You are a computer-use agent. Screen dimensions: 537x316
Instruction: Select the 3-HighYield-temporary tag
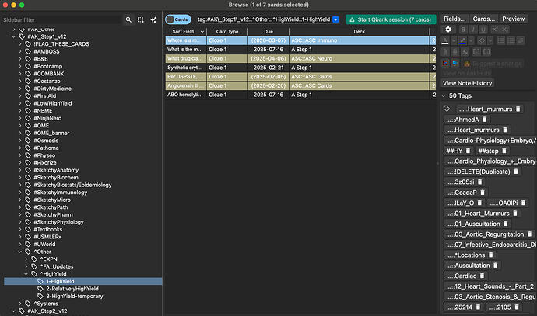pyautogui.click(x=74, y=296)
